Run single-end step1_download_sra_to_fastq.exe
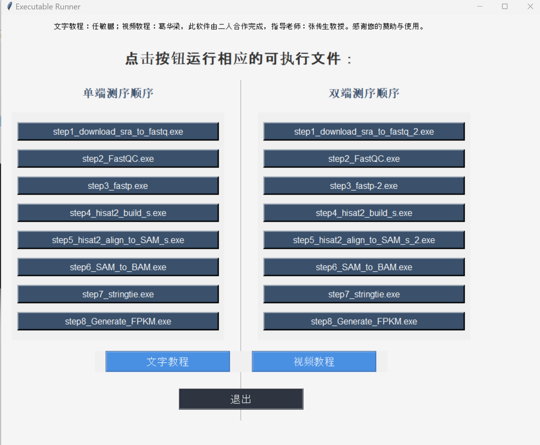The height and width of the screenshot is (445, 540). 118,132
